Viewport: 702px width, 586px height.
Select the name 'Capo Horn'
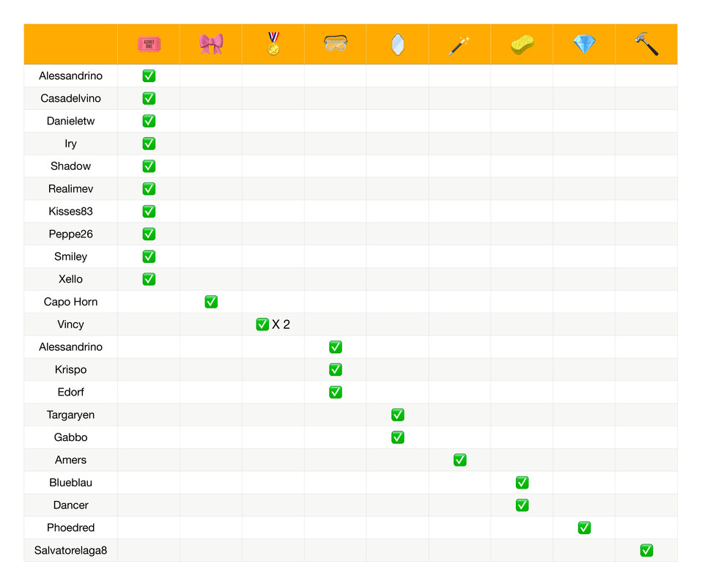click(71, 302)
